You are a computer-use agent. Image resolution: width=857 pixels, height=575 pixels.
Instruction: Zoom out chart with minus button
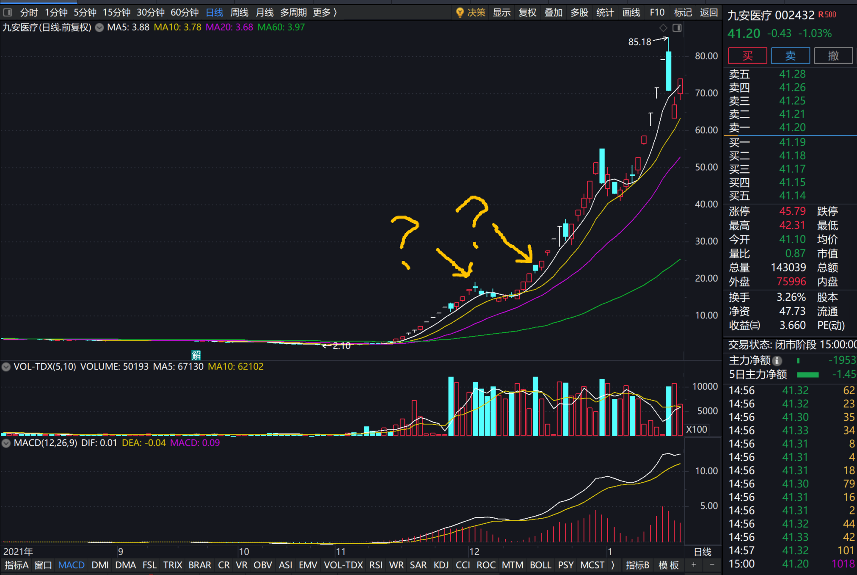pos(712,565)
